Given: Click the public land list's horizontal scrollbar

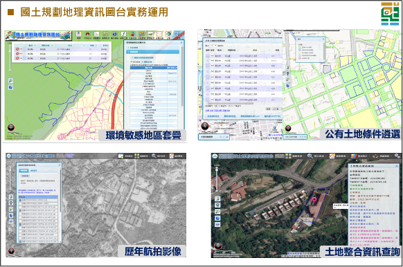Looking at the screenshot, I should click(231, 104).
